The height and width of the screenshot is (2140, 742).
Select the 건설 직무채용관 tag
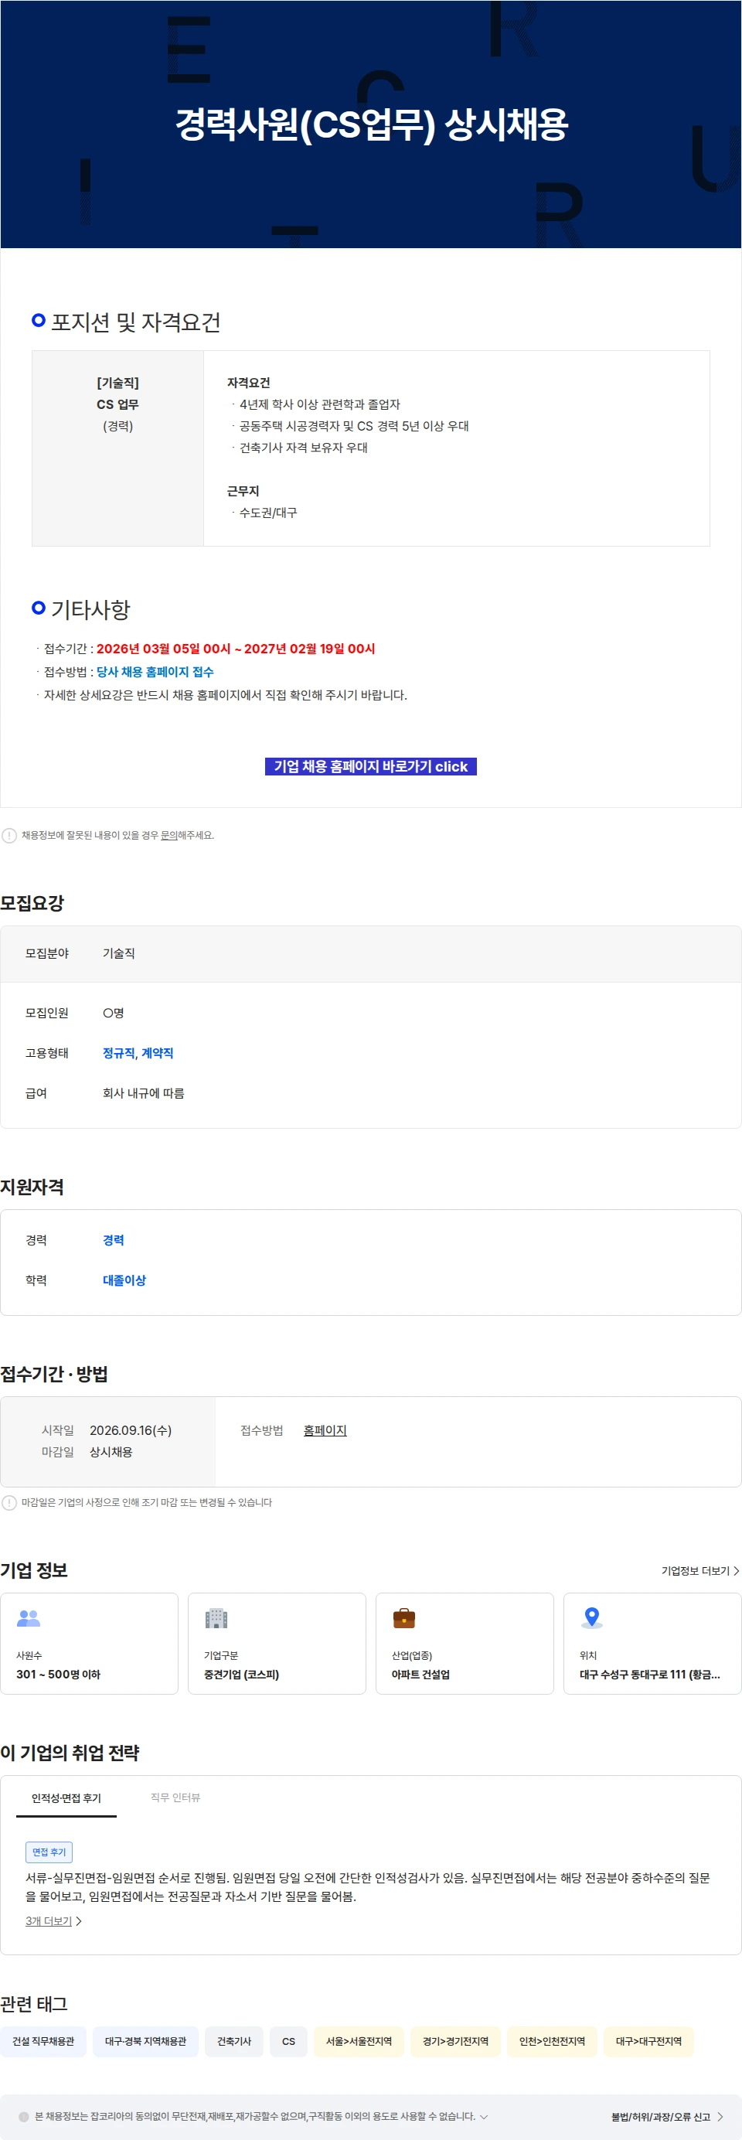tap(43, 2041)
